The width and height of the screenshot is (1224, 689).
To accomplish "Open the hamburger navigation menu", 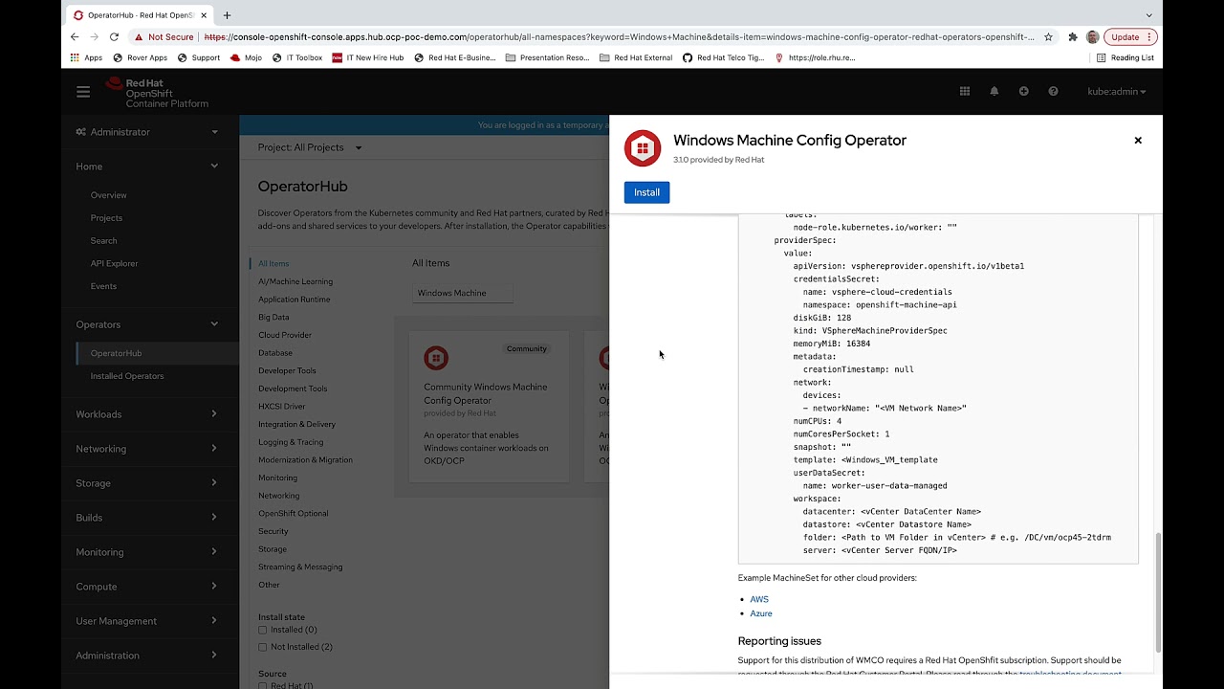I will click(83, 92).
